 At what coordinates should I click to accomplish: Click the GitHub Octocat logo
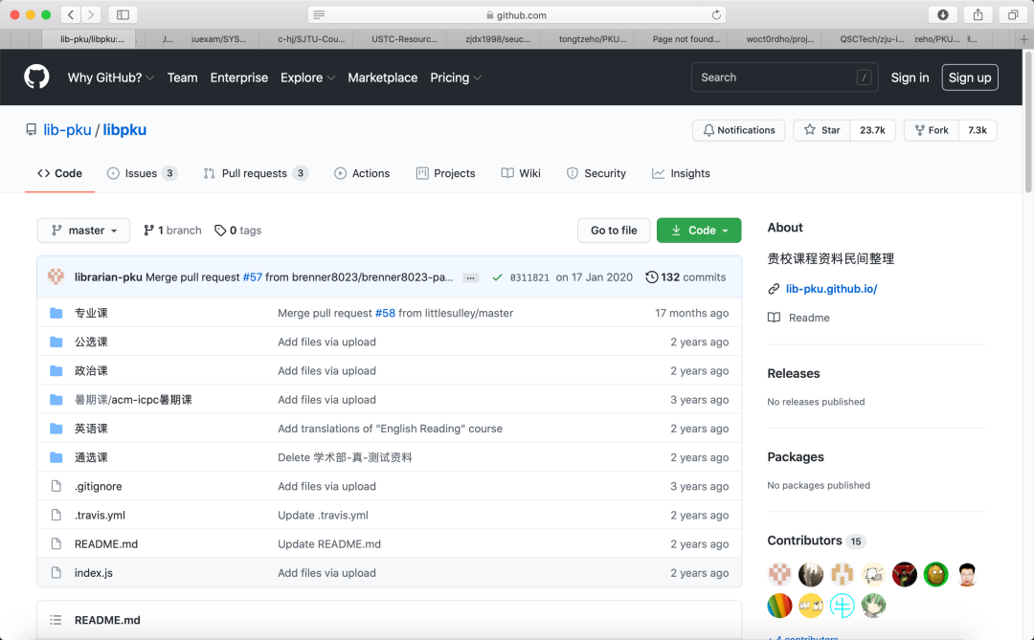(36, 77)
